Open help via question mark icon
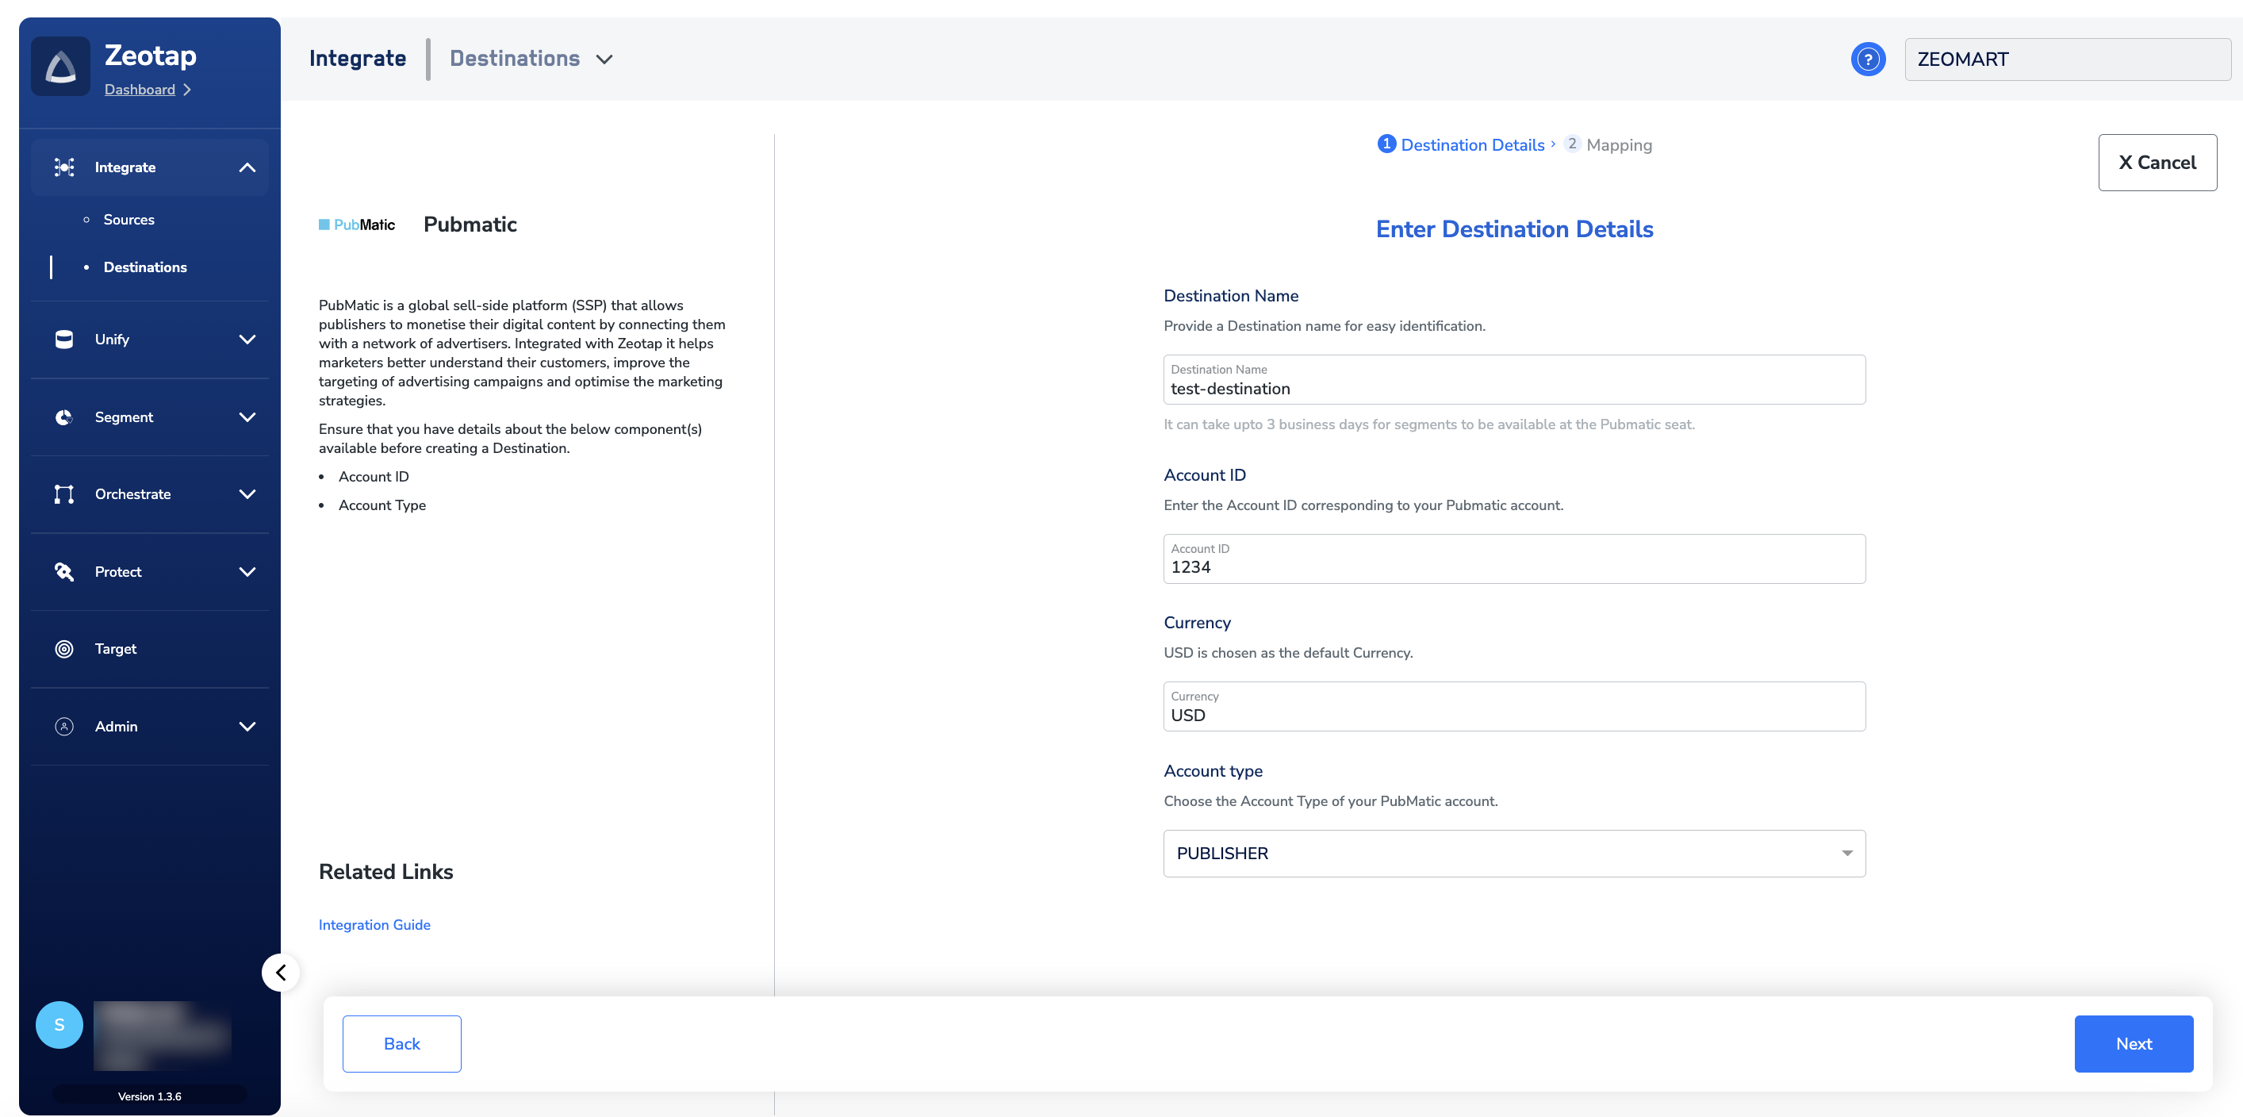 [1867, 59]
